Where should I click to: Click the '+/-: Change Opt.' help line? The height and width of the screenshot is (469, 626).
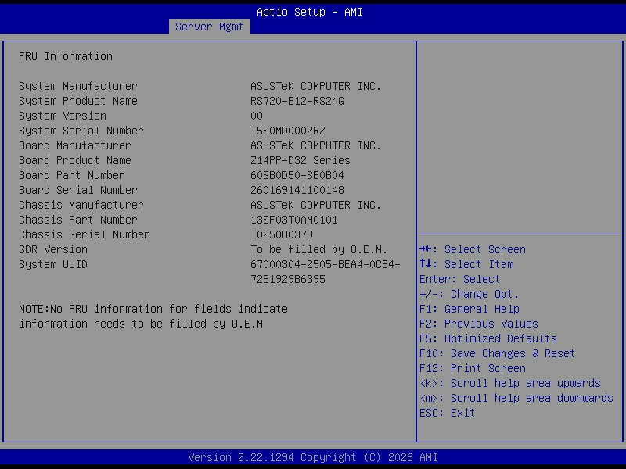[x=469, y=294]
